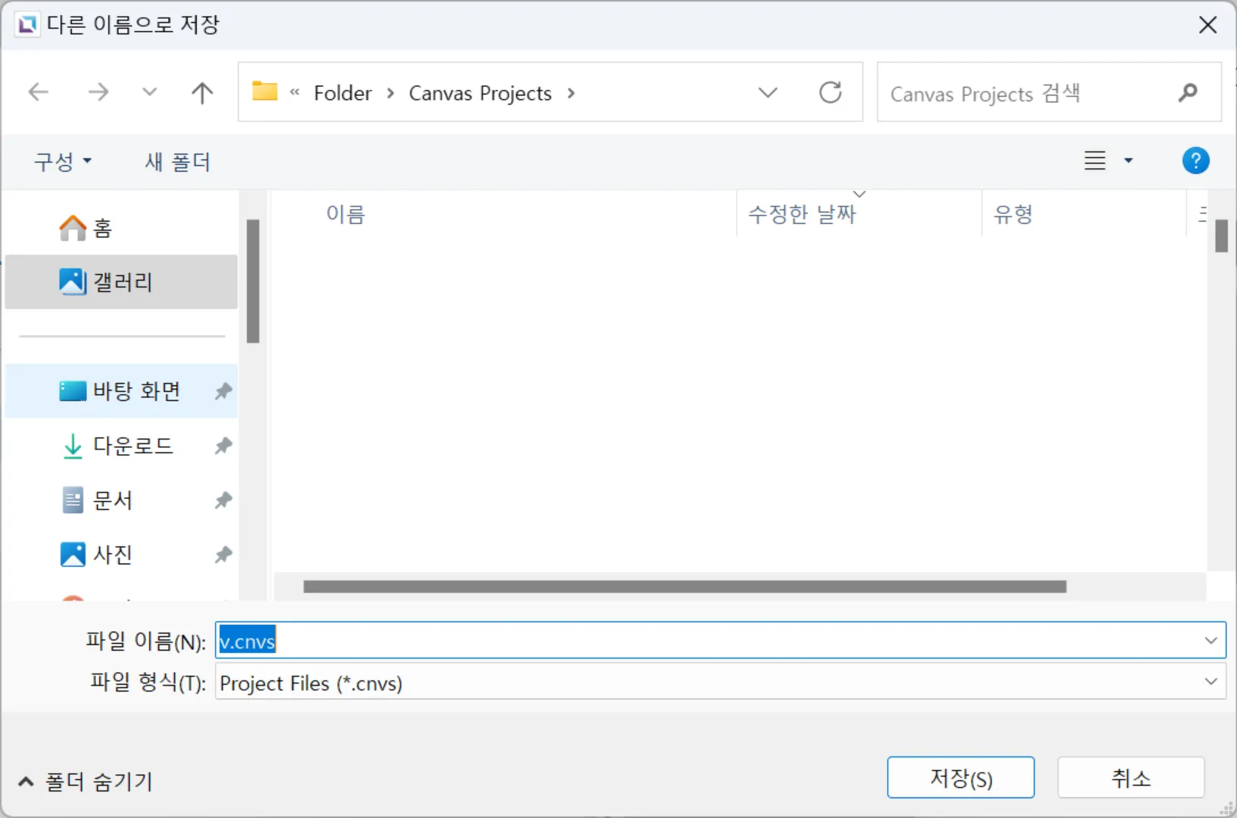Select 갤러리 in the navigation pane
The height and width of the screenshot is (818, 1237).
pos(121,282)
